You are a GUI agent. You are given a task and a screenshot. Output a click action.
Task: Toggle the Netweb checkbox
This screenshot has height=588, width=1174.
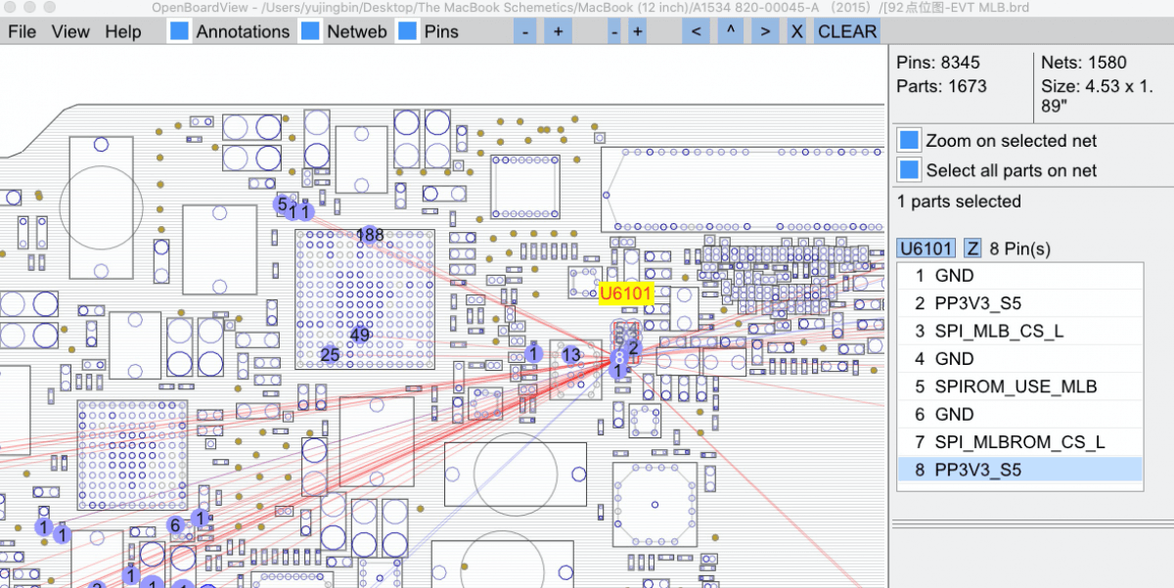[310, 31]
